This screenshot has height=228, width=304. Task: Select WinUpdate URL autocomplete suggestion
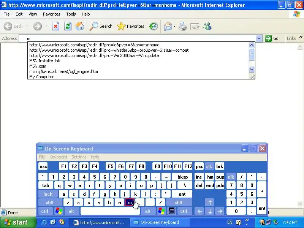[x=138, y=55]
